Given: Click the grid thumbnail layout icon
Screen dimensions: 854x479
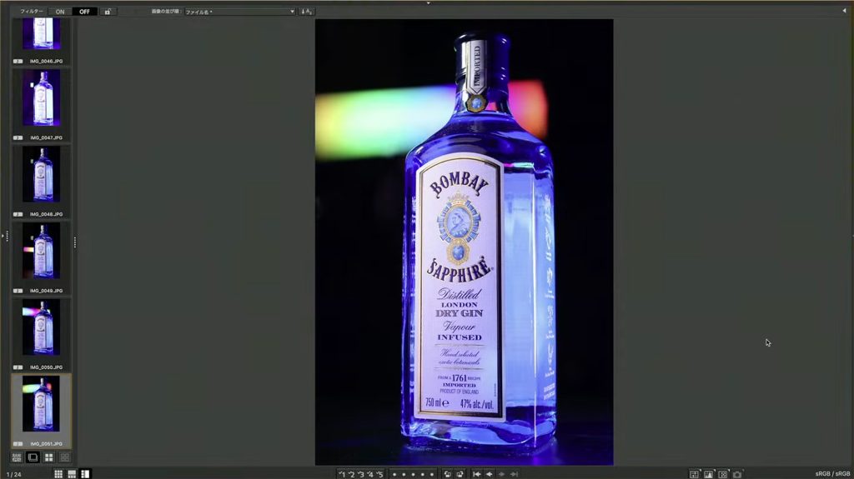Looking at the screenshot, I should coord(58,474).
